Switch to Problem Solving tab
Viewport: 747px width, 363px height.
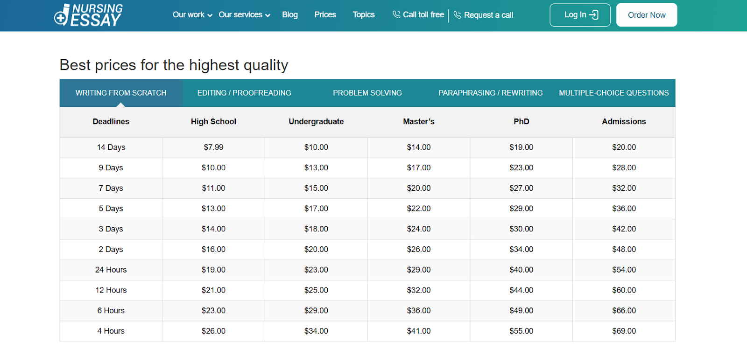click(x=367, y=93)
